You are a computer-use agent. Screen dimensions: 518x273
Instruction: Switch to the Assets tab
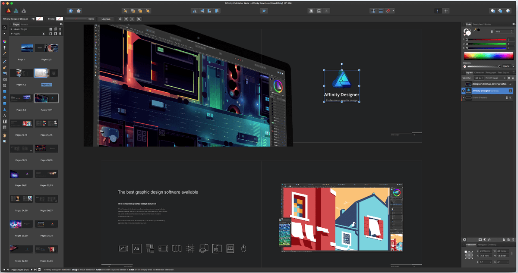tap(24, 24)
